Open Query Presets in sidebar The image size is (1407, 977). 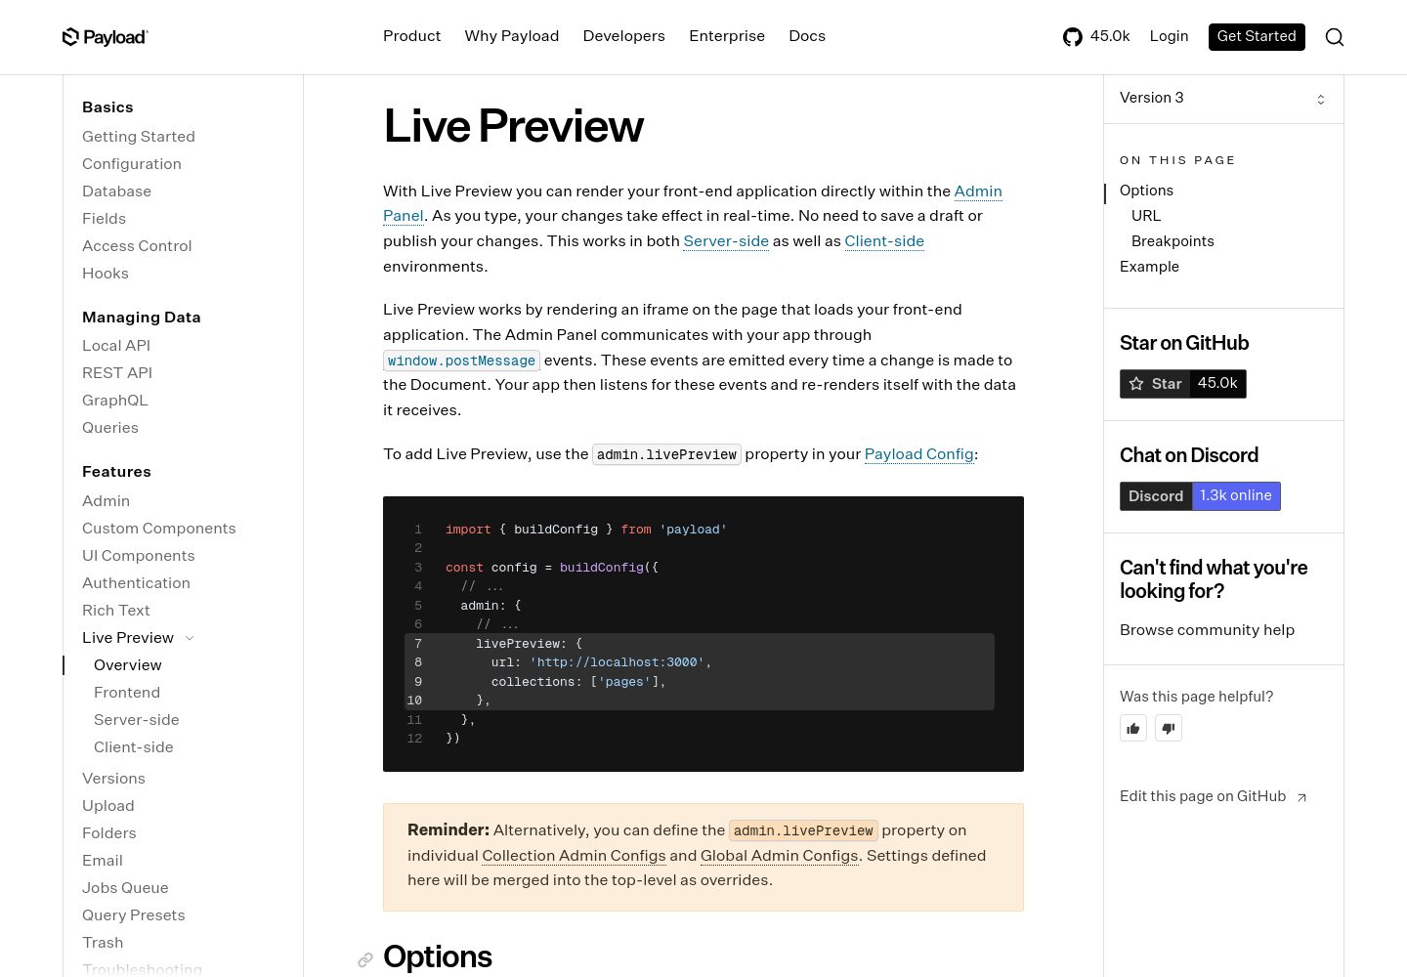point(134,915)
